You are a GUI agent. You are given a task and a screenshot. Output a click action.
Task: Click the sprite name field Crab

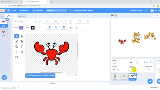119,63
